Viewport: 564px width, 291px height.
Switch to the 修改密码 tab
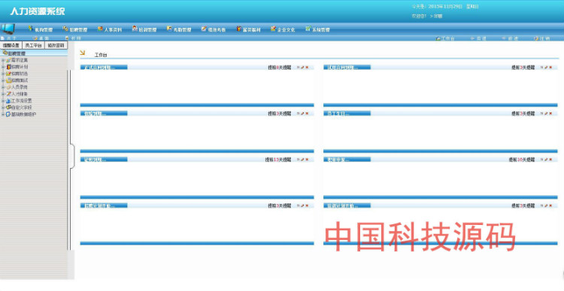click(x=56, y=46)
